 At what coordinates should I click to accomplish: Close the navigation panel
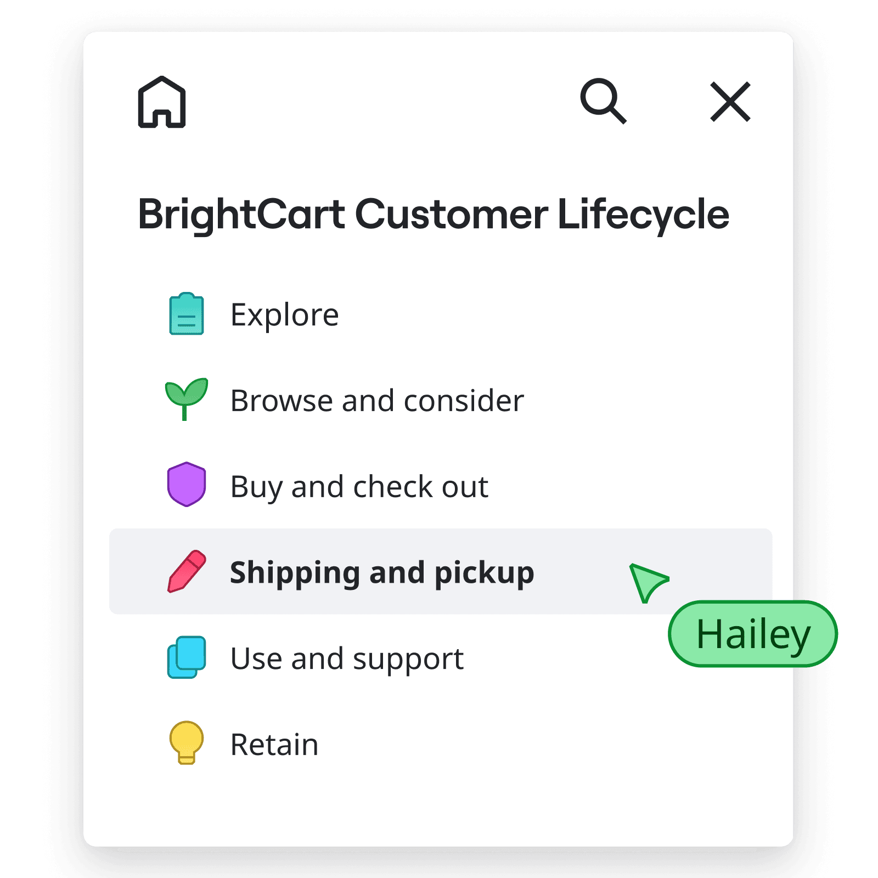(x=730, y=102)
